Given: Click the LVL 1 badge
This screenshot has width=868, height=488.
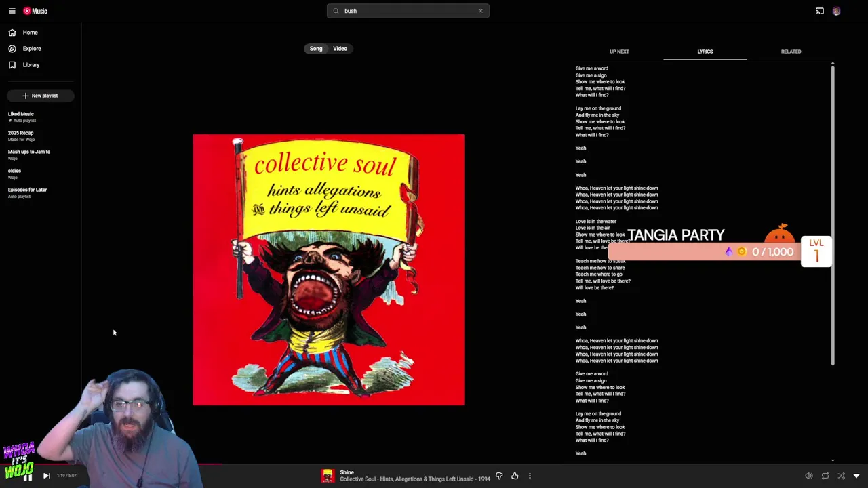Looking at the screenshot, I should coord(816,251).
